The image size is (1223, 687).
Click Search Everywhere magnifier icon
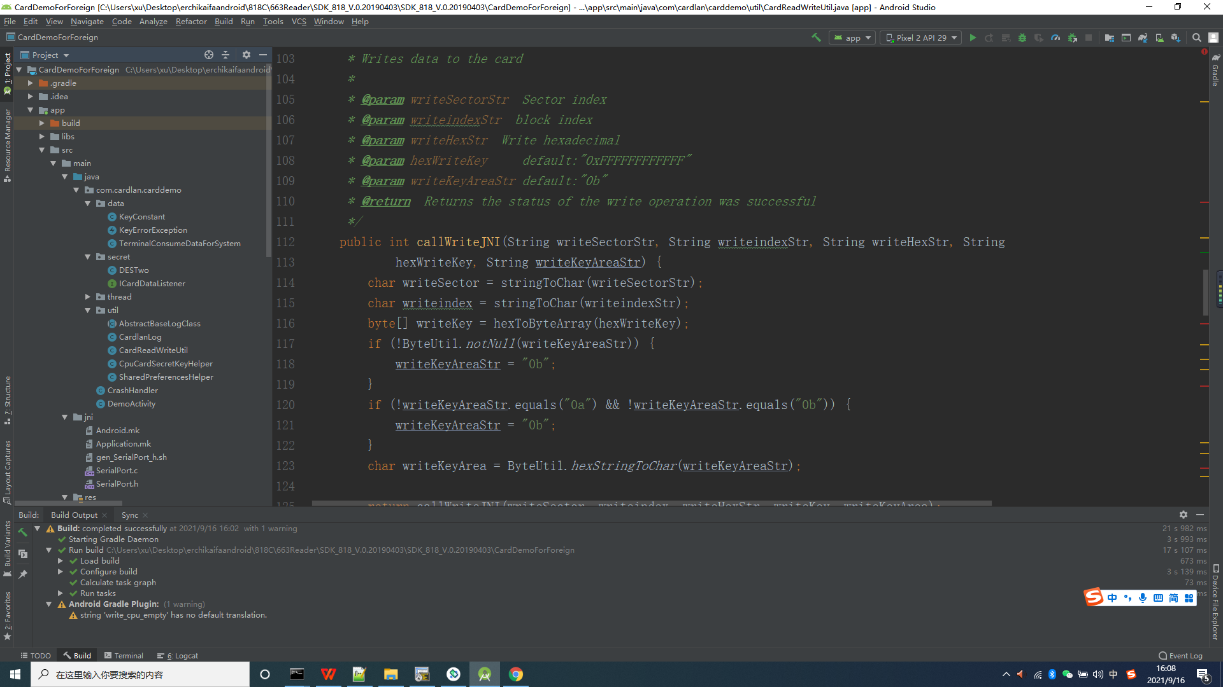click(1197, 38)
